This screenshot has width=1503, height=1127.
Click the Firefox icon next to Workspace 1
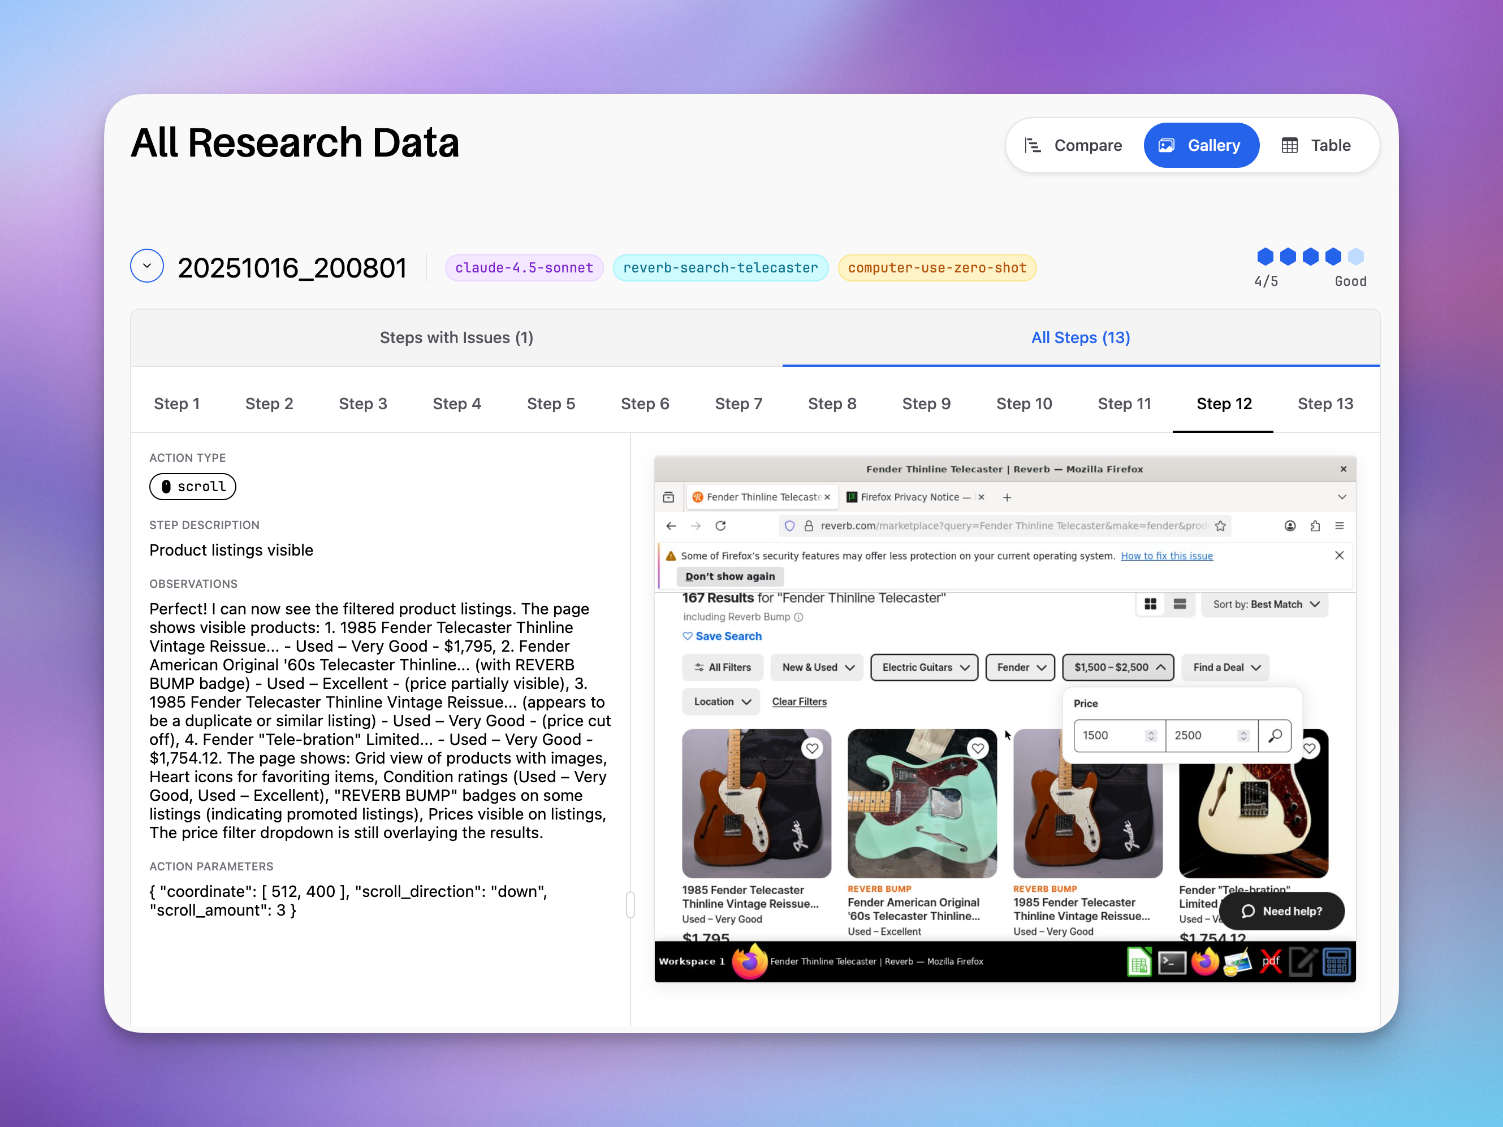coord(749,961)
